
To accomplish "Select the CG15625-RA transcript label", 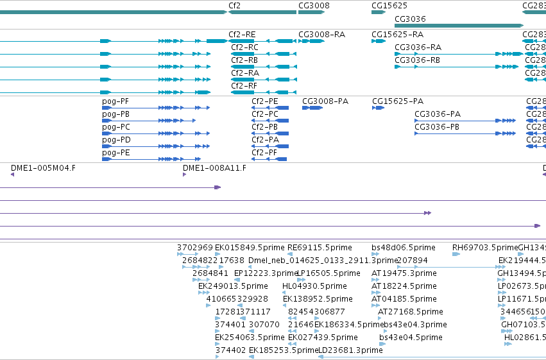I will point(398,35).
